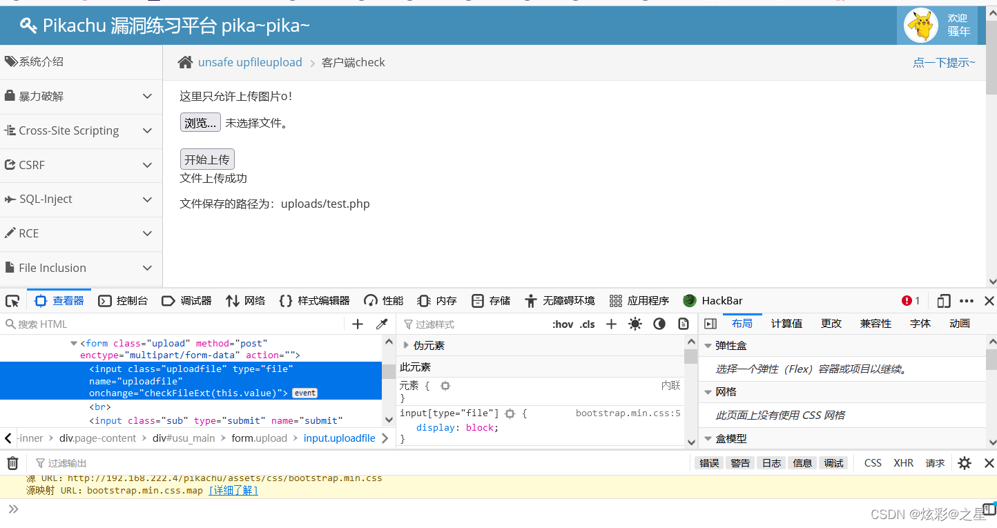Select the 兼容性 compatibility tab
The height and width of the screenshot is (528, 997).
pos(875,324)
